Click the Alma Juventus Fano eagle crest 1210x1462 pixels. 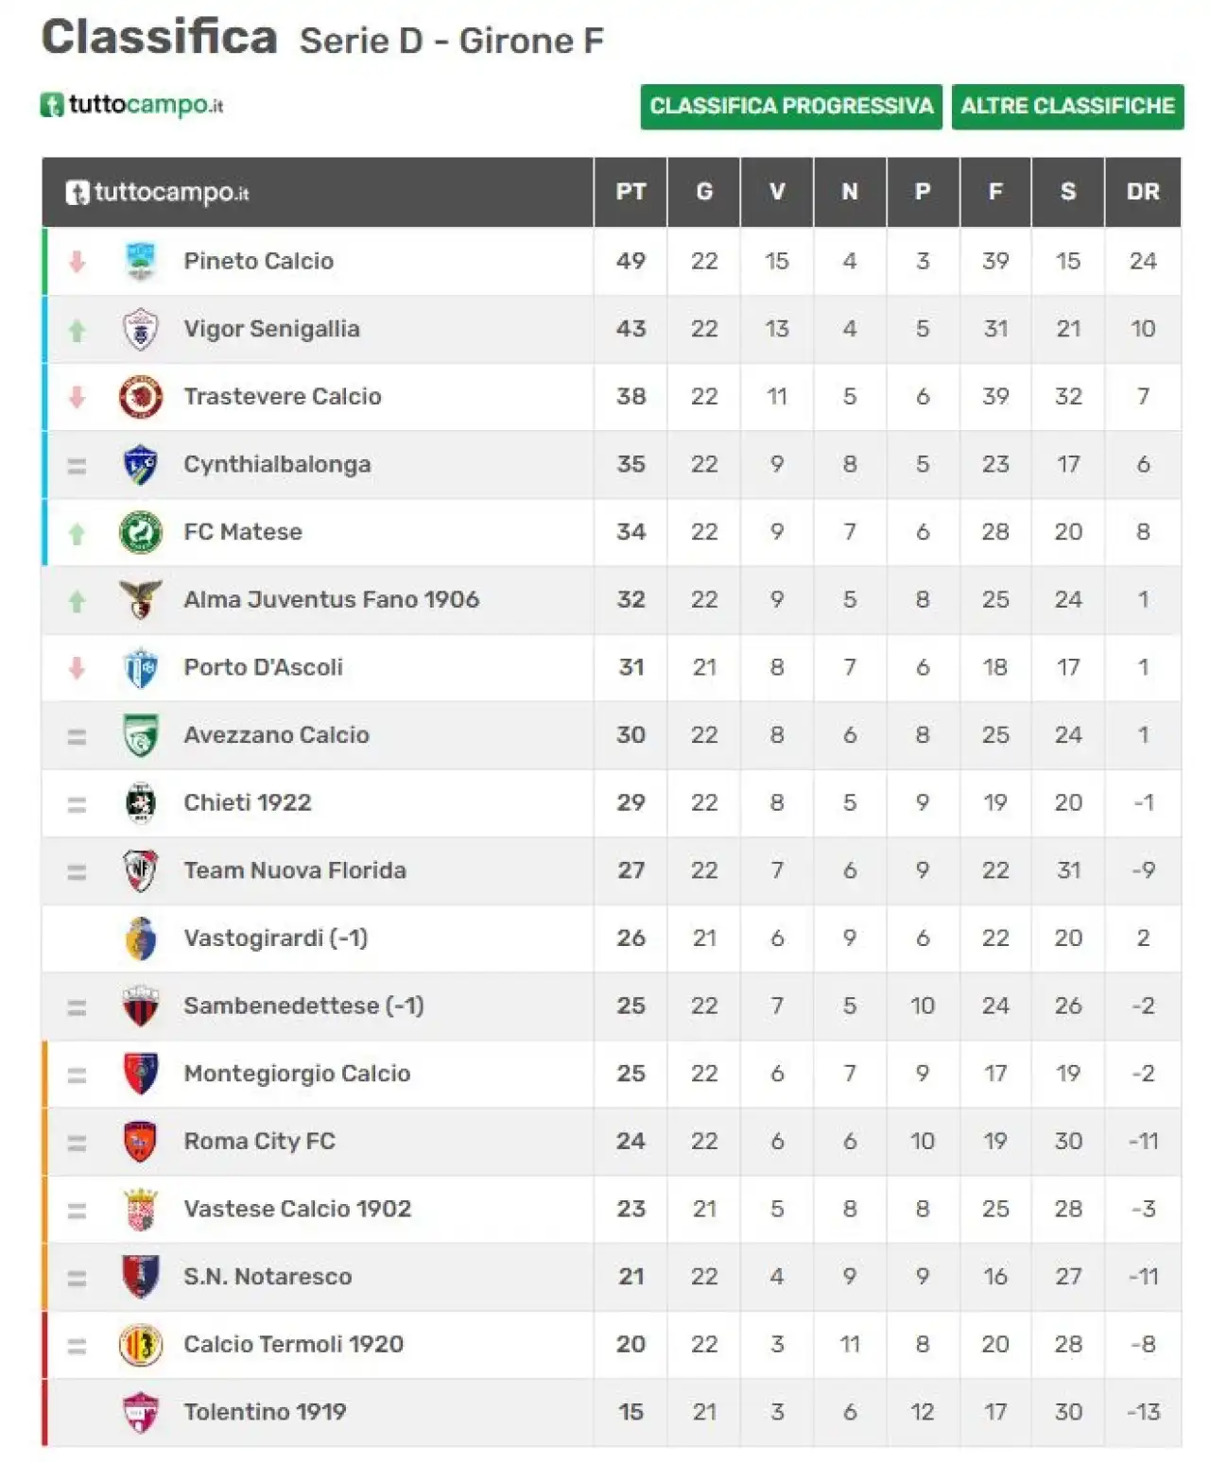(x=141, y=600)
